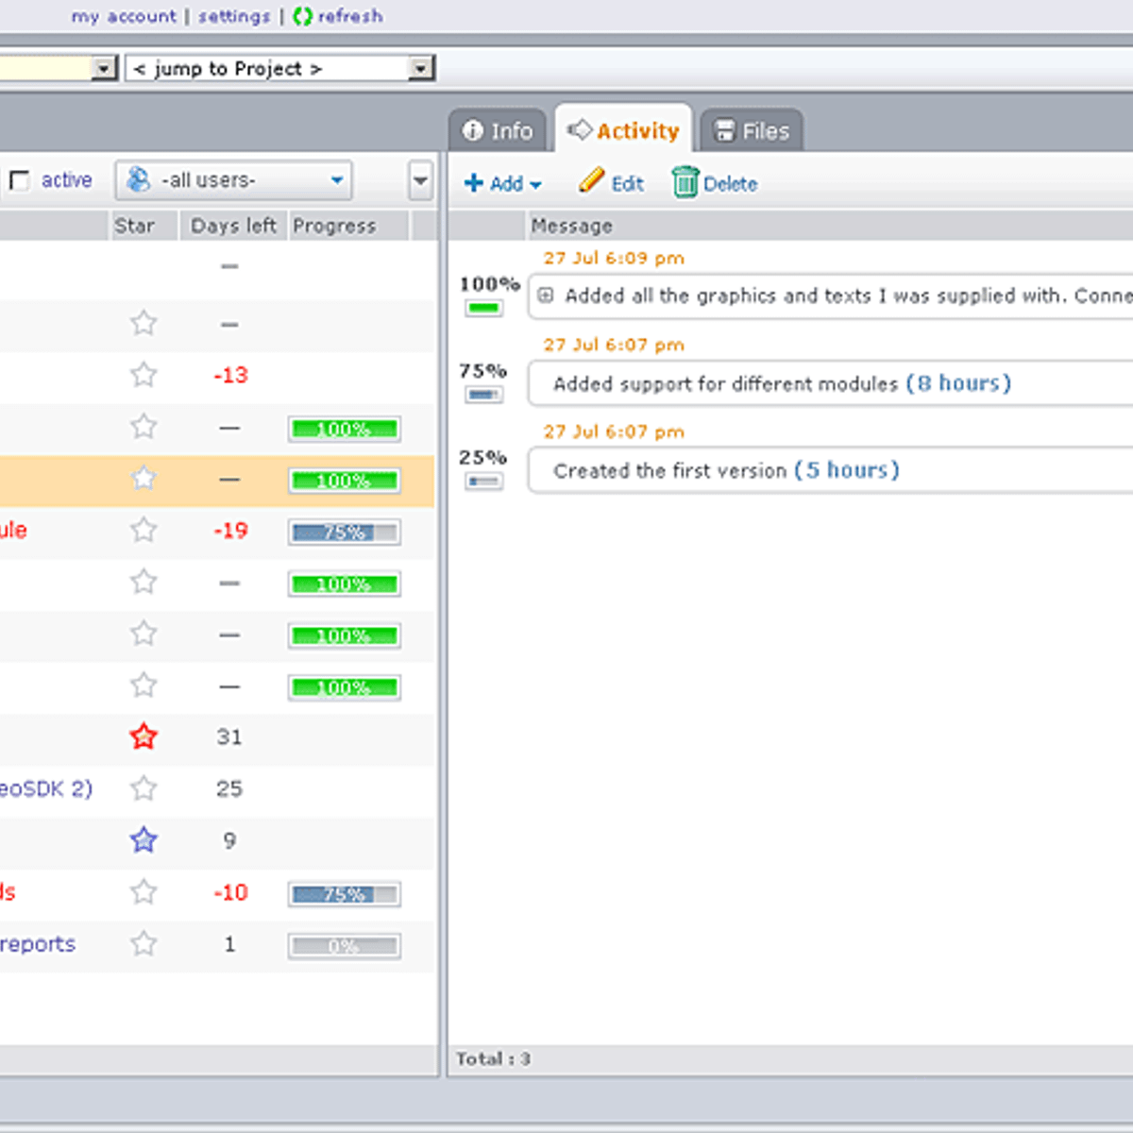Toggle the red star in row with 31 days left
The height and width of the screenshot is (1133, 1133).
click(x=144, y=736)
